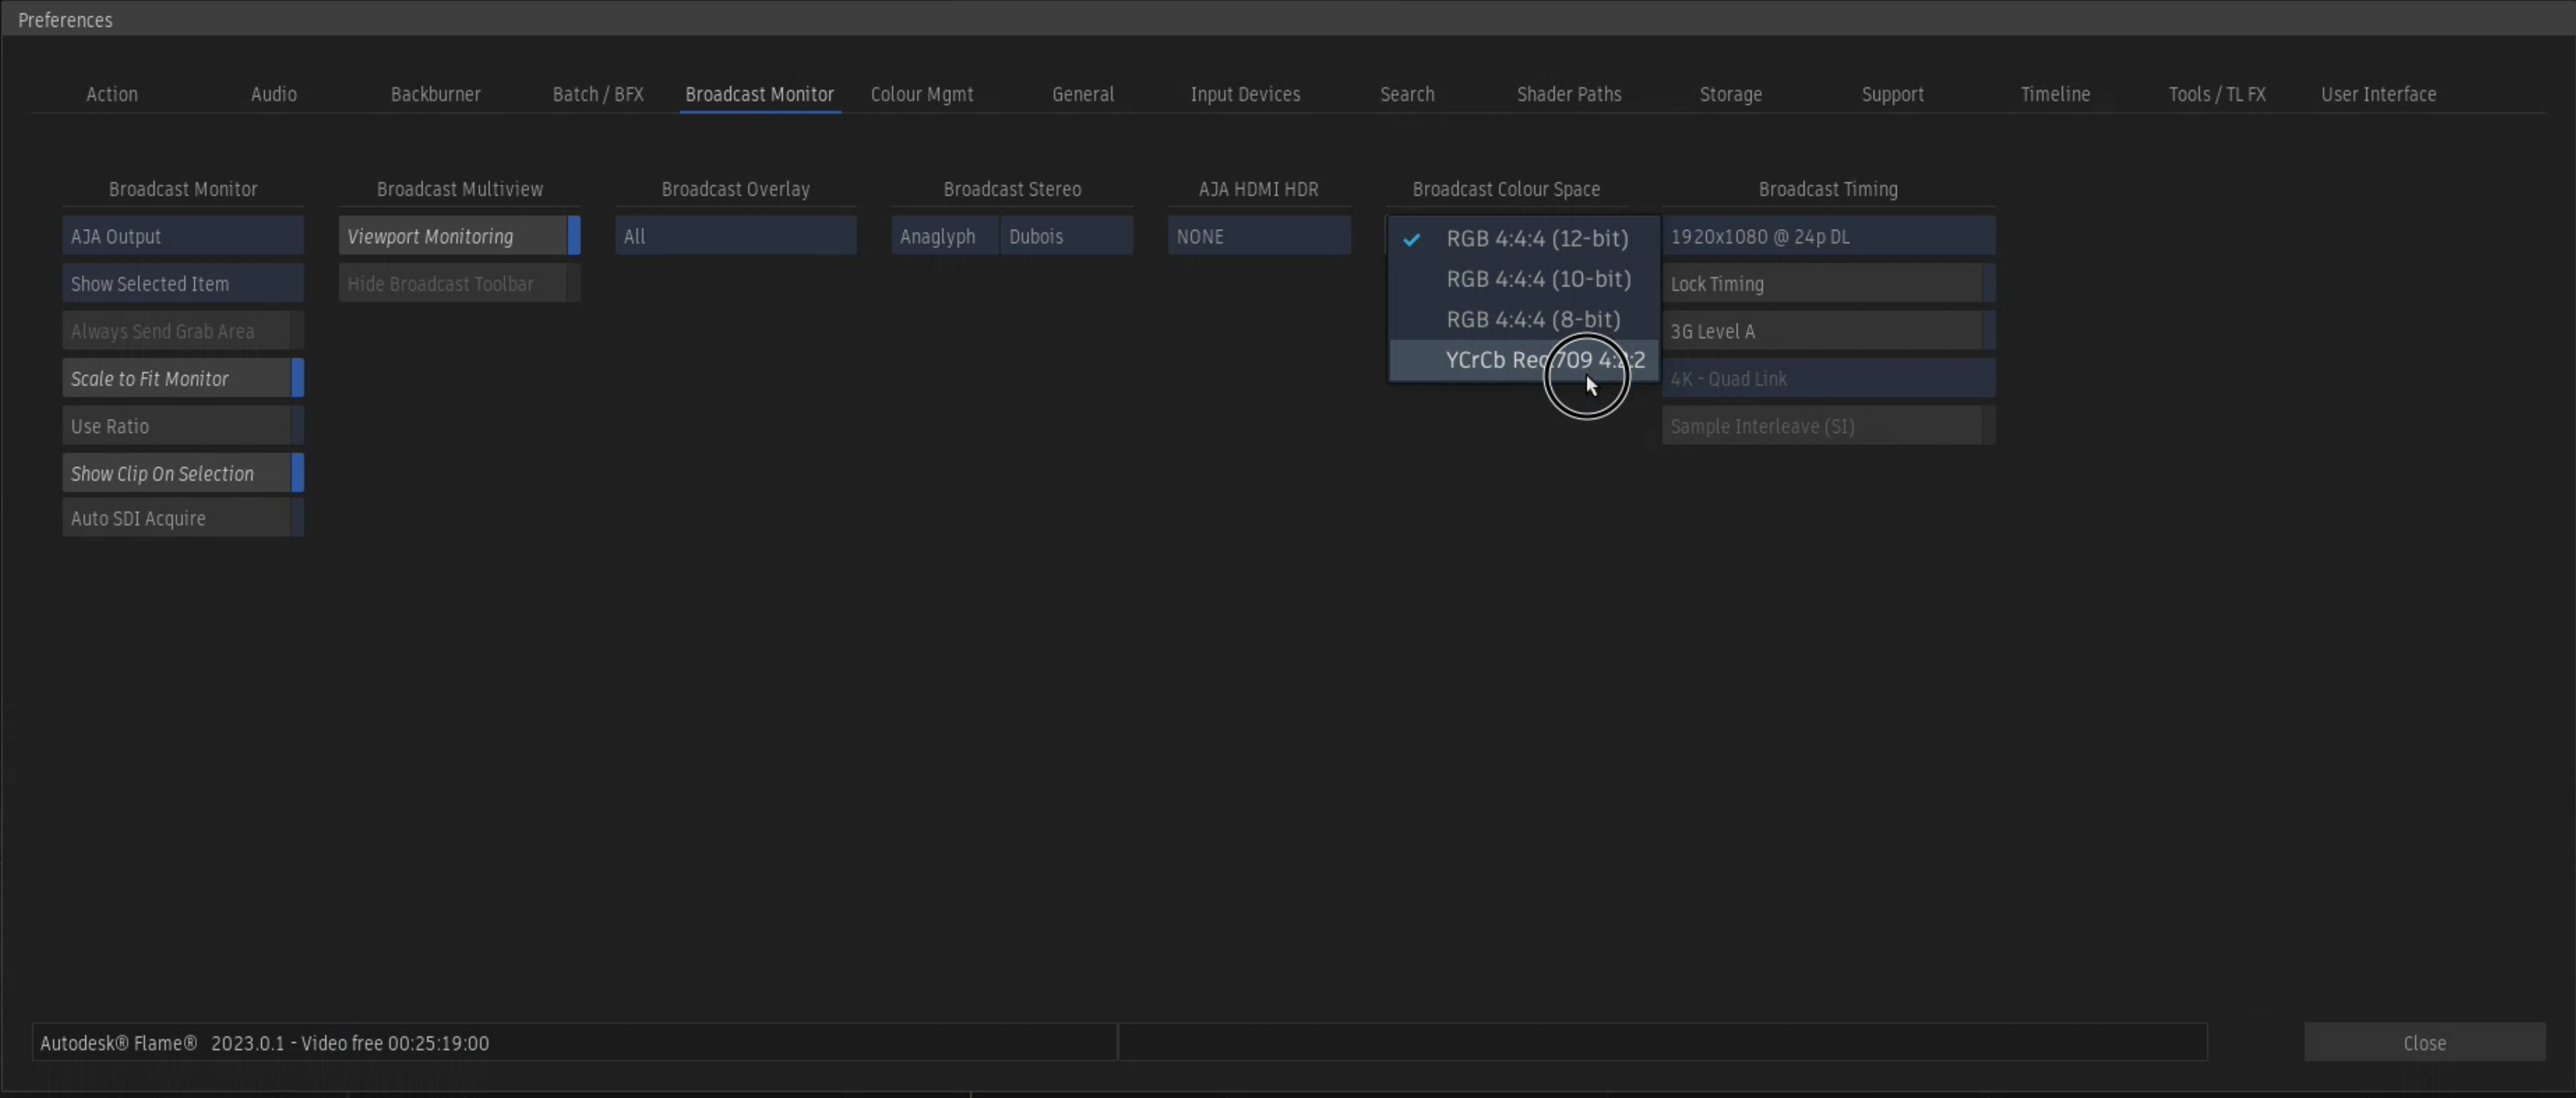Open the Dubois stereo mode dropdown
Viewport: 2576px width, 1098px height.
[1065, 237]
